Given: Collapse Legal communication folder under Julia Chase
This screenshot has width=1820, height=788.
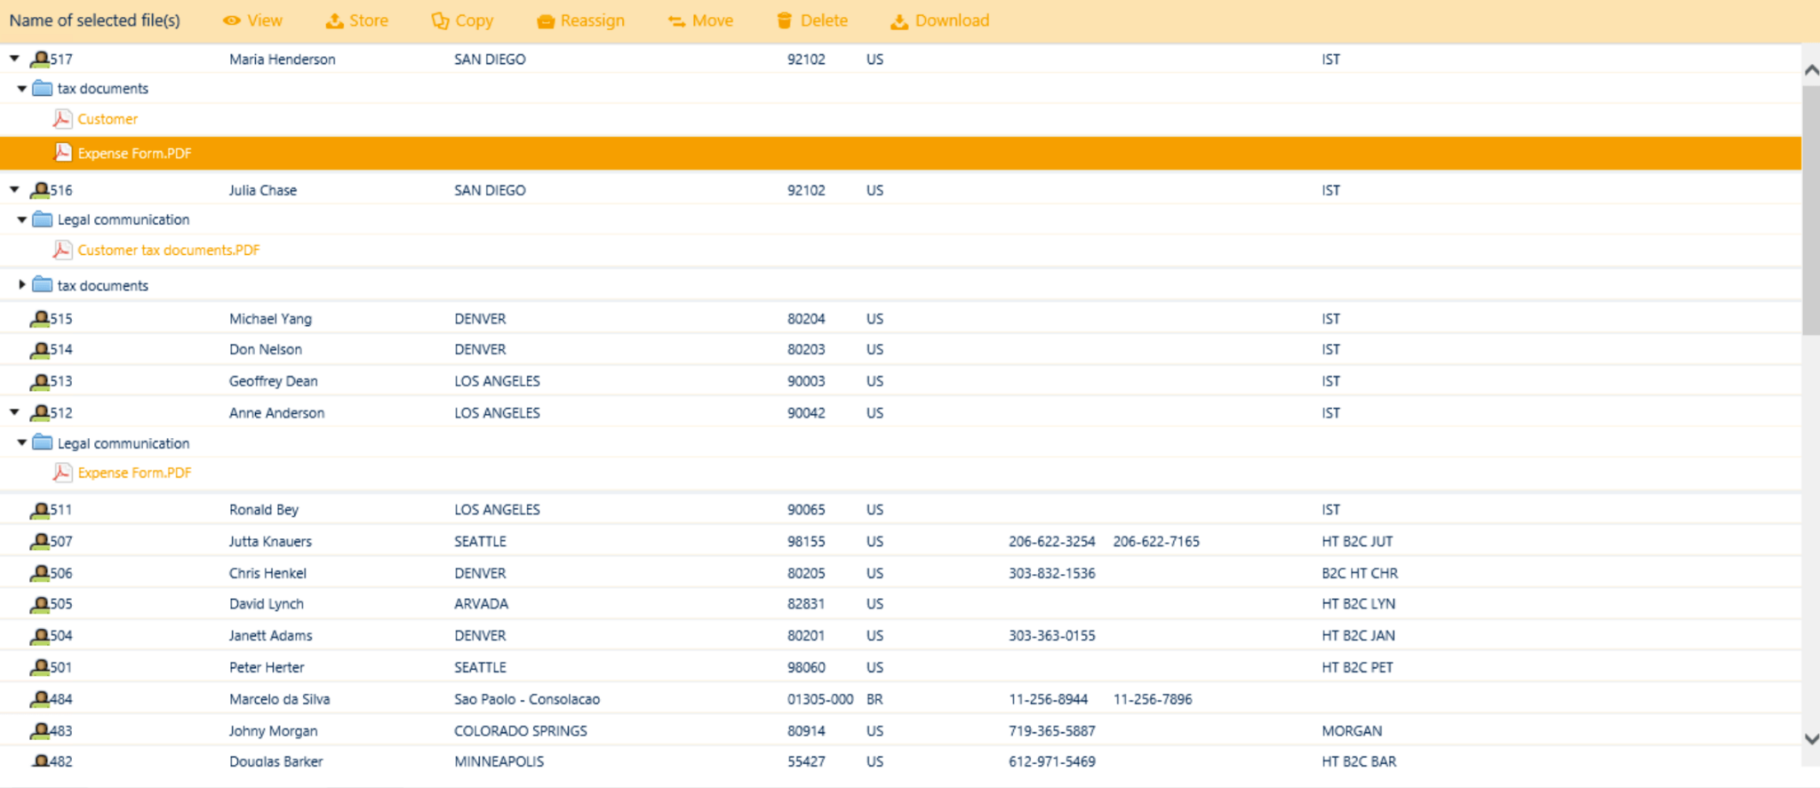Looking at the screenshot, I should click(22, 219).
